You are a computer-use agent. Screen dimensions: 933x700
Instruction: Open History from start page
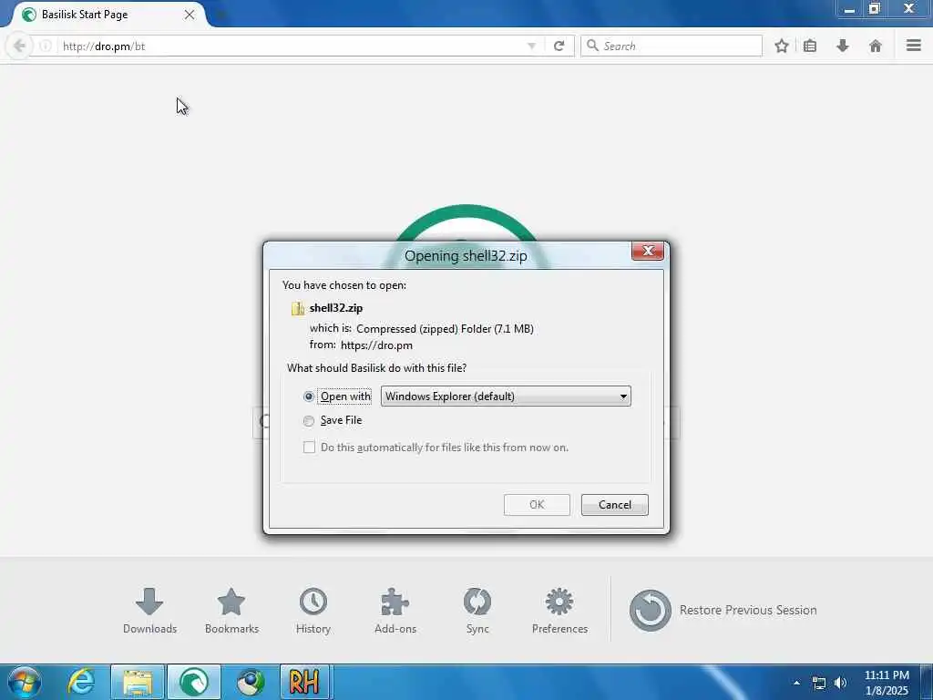(313, 611)
